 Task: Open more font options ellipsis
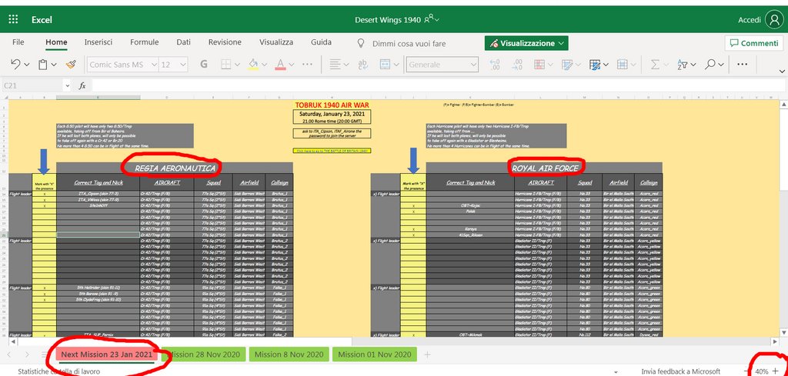point(308,65)
